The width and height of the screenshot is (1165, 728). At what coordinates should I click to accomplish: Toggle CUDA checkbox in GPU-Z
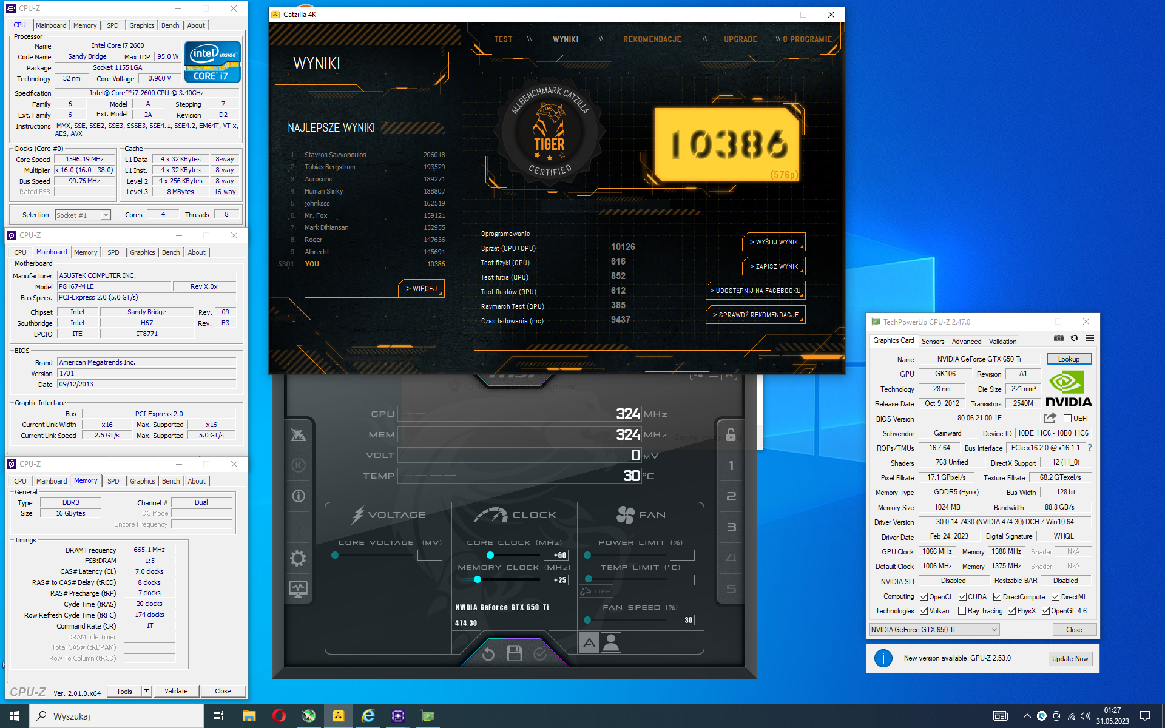[962, 597]
